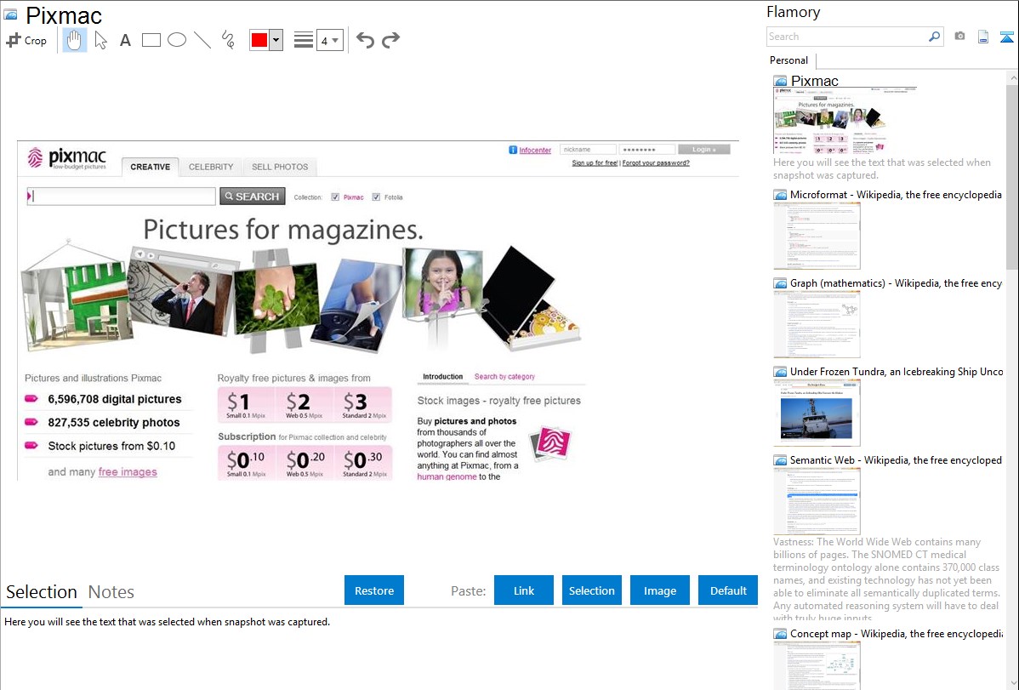
Task: Switch to the Selection tab
Action: [42, 592]
